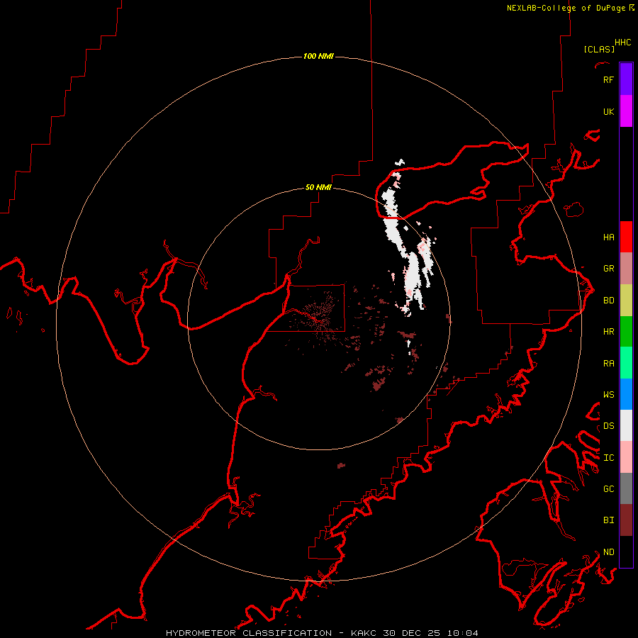Viewport: 638px width, 638px height.
Task: Click the GC gray legend swatch
Action: 626,488
